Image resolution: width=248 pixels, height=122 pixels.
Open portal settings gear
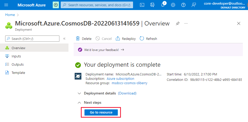point(173,5)
